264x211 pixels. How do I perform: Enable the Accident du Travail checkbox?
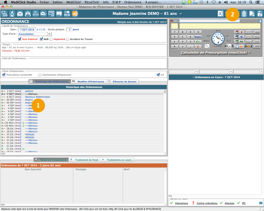click(68, 39)
